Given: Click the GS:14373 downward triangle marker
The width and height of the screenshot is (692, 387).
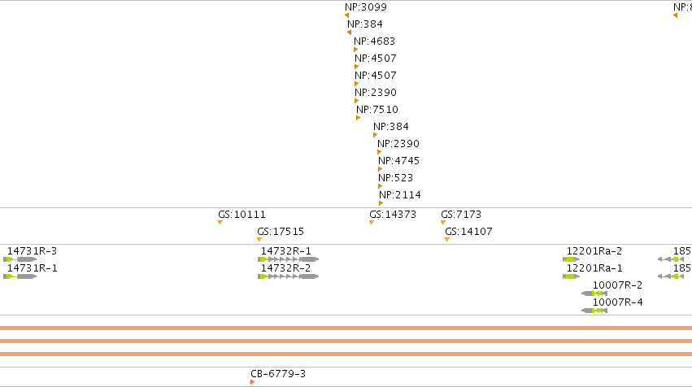Looking at the screenshot, I should [x=372, y=223].
